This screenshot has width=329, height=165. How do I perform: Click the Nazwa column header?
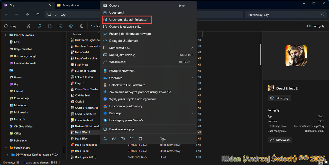[77, 34]
